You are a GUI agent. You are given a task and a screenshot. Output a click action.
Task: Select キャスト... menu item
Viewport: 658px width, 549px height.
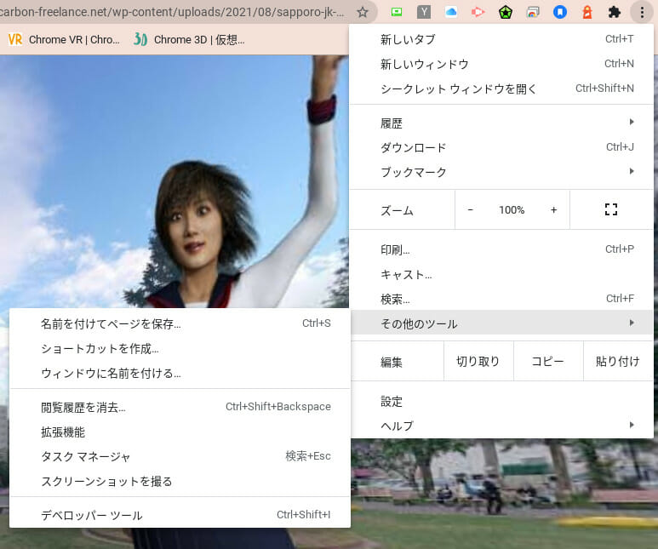501,274
